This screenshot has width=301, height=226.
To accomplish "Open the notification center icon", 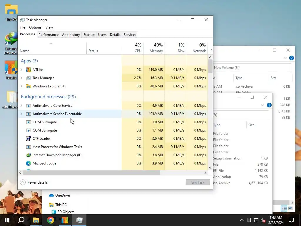I will 291,220.
